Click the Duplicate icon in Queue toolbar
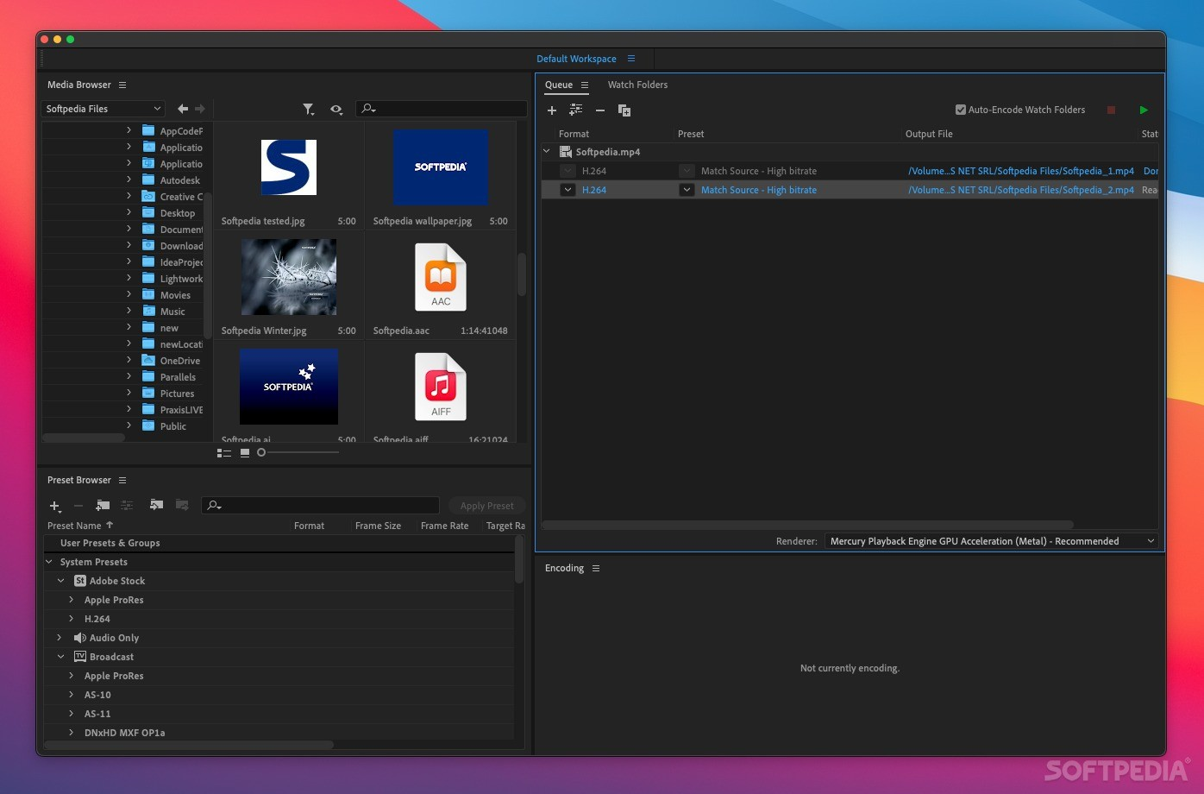Screen dimensions: 1204x794 tap(624, 110)
